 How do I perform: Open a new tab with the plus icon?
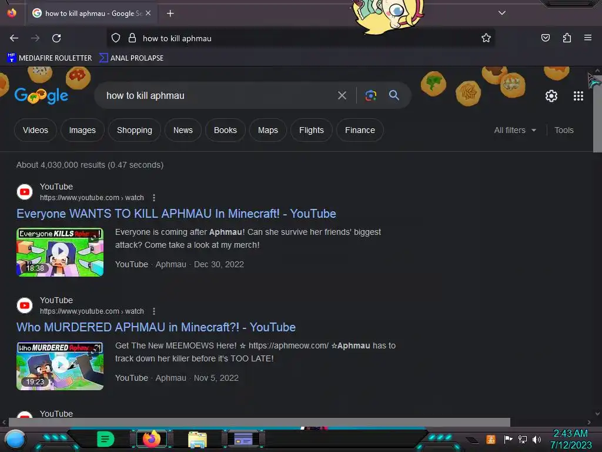point(170,14)
